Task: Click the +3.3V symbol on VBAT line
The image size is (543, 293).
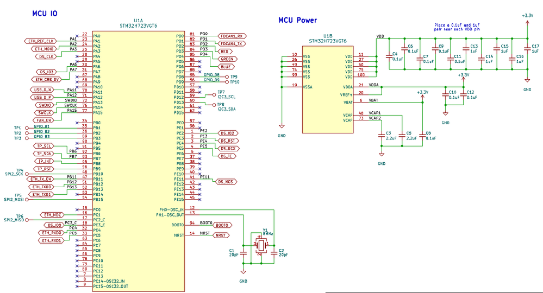Action: pyautogui.click(x=422, y=95)
